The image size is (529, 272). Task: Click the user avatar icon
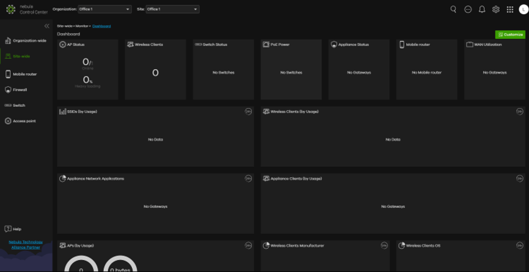click(524, 9)
